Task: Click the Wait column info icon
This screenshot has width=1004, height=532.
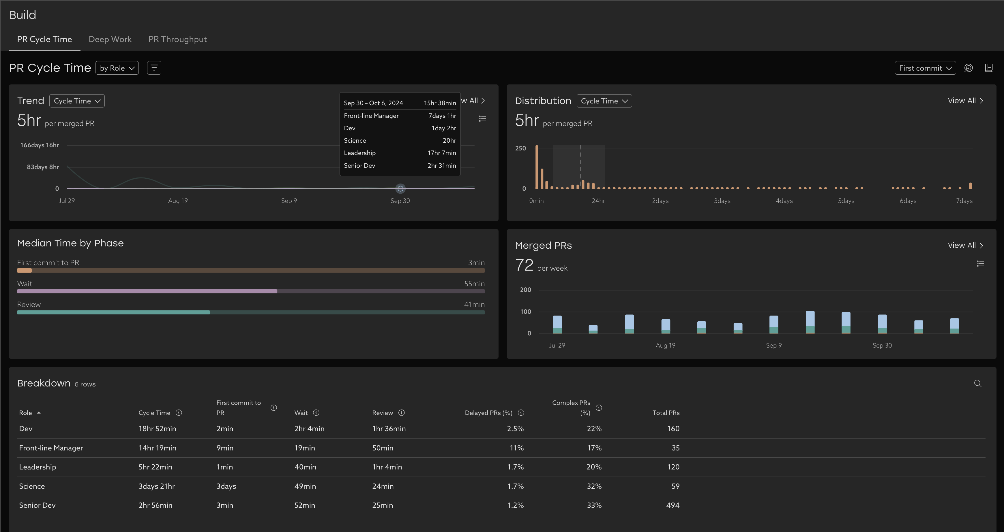Action: coord(316,413)
